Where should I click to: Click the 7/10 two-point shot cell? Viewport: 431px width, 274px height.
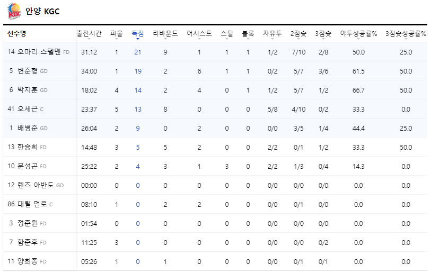(x=298, y=52)
